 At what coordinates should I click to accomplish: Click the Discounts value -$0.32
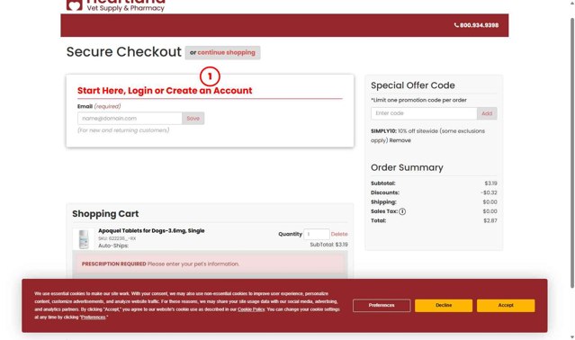489,192
